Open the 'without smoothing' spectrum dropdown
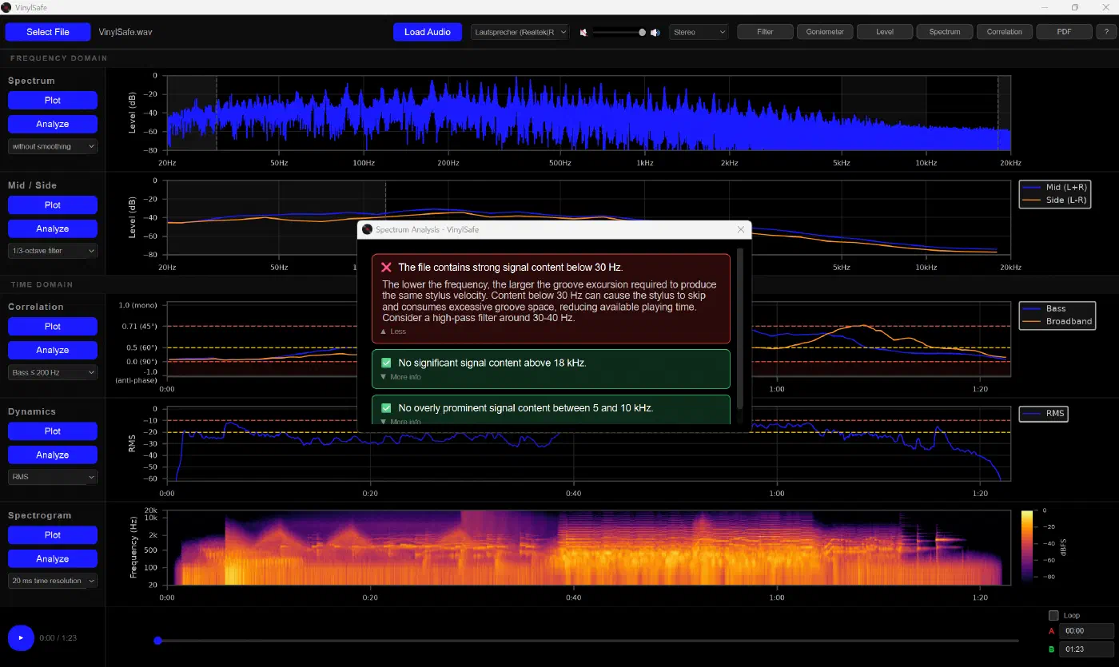The image size is (1119, 667). coord(53,146)
